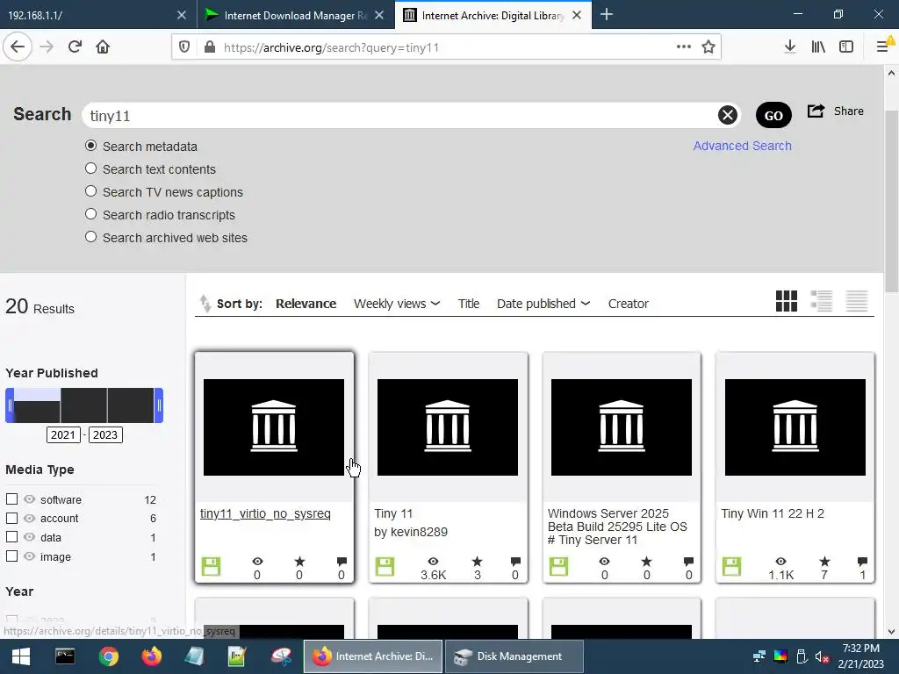The image size is (899, 674).
Task: Click the 2021 start year field
Action: coord(63,434)
